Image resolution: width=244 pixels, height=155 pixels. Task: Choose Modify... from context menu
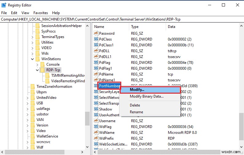click(x=150, y=90)
